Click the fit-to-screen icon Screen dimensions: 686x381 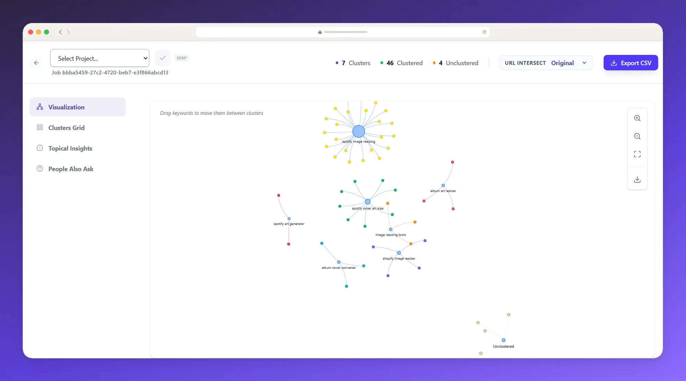(637, 154)
